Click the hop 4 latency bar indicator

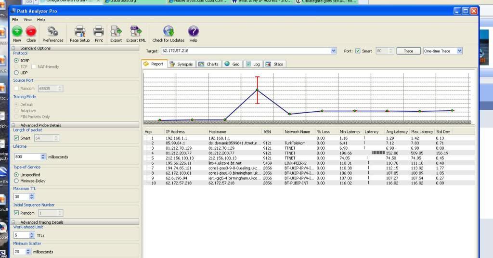(378, 153)
